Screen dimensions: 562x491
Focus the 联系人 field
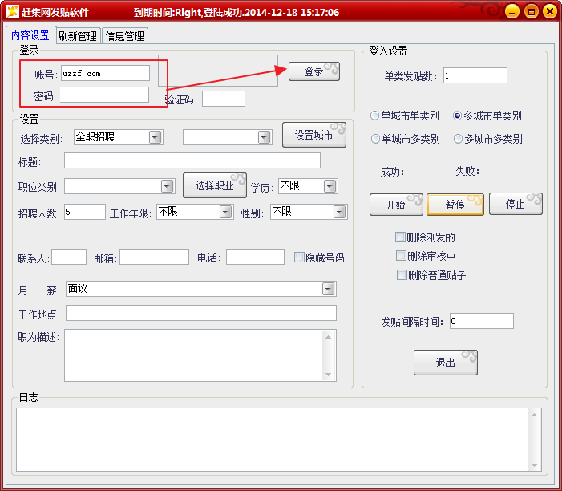click(x=69, y=257)
